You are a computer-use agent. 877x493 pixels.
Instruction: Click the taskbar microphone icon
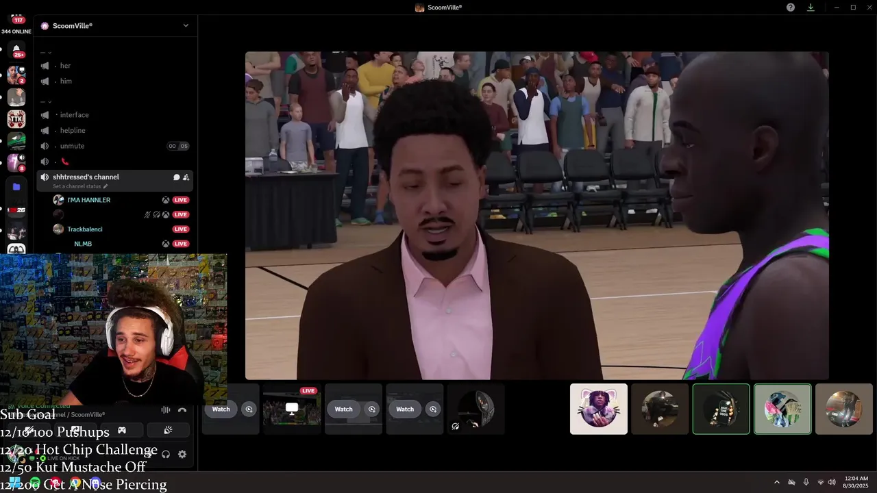coord(806,482)
